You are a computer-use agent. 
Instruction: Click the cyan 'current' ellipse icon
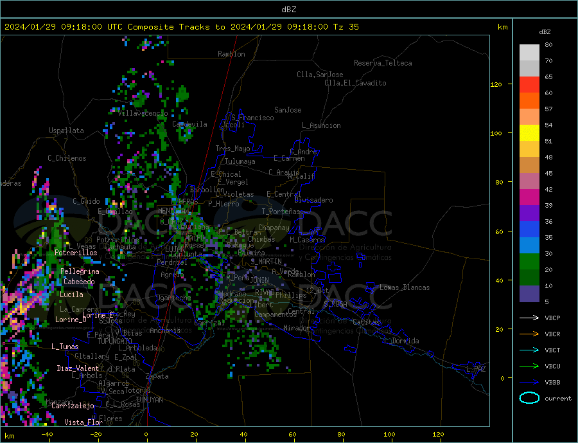pos(529,398)
